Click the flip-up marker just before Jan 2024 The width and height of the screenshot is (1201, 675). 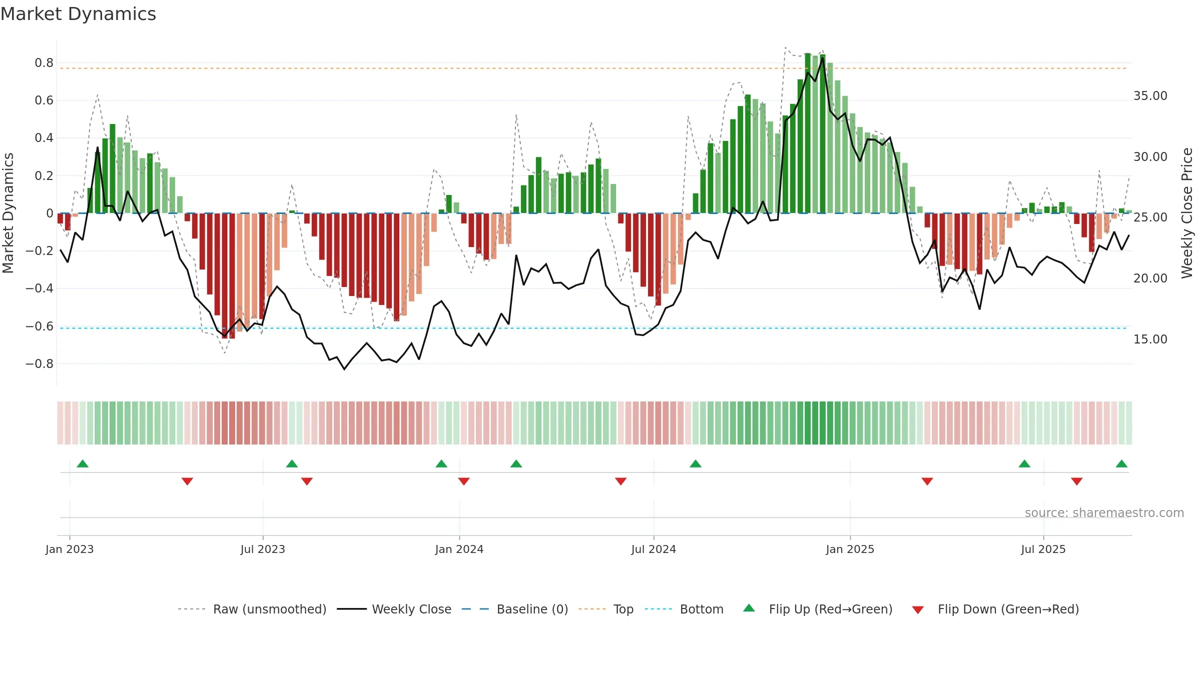click(441, 463)
